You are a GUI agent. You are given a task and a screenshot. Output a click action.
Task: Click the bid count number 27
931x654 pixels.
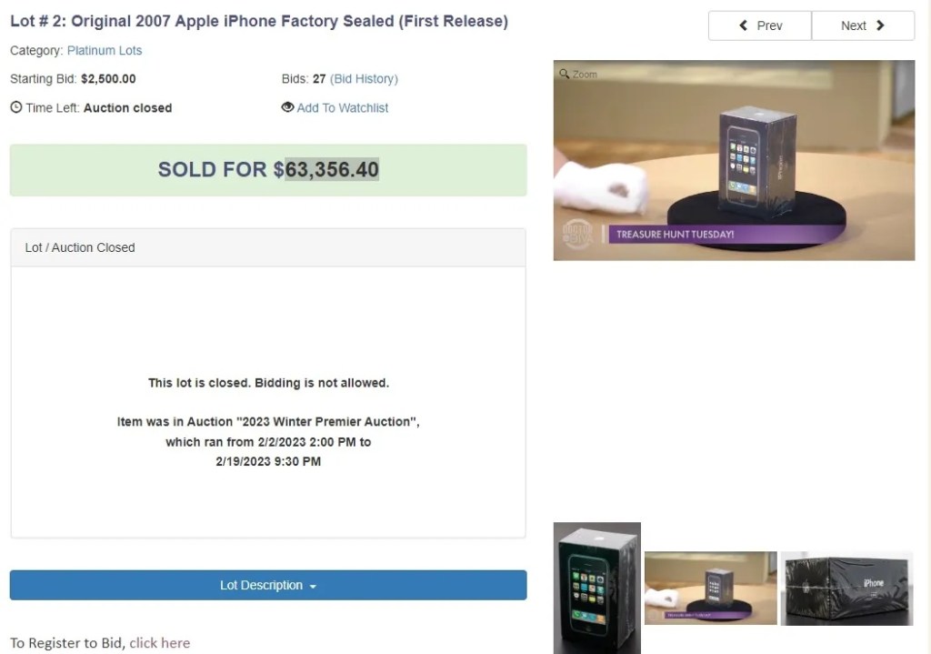click(x=319, y=79)
